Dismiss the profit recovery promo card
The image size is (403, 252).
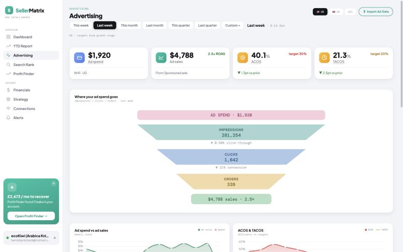click(53, 183)
